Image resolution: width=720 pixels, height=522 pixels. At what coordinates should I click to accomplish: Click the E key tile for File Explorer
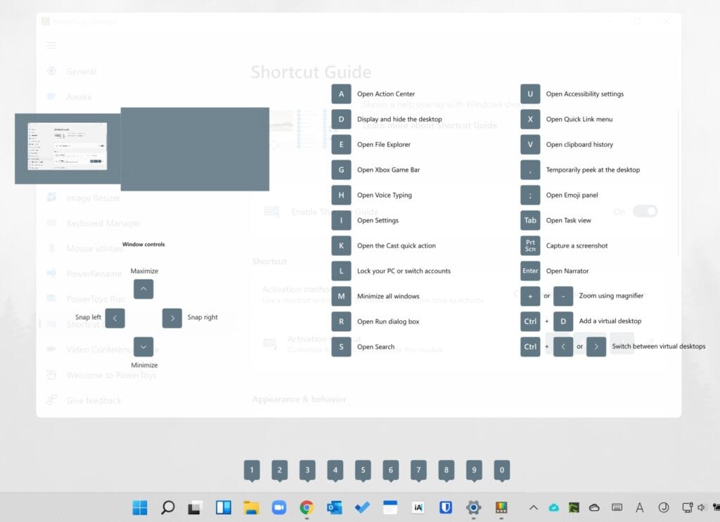341,144
